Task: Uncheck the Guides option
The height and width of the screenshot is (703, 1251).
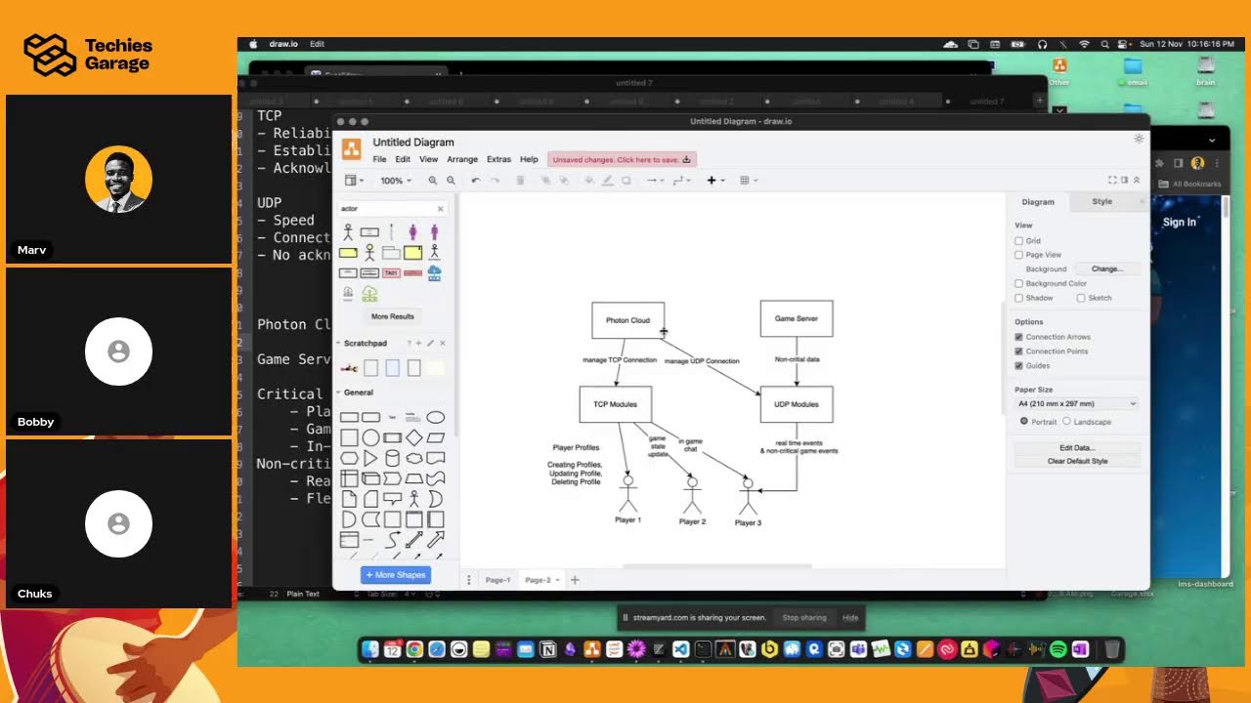Action: tap(1019, 366)
